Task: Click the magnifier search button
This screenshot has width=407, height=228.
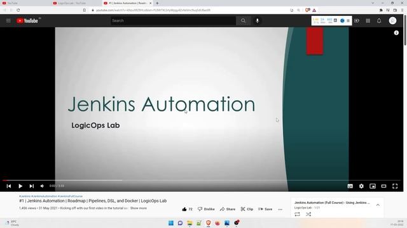Action: point(243,21)
